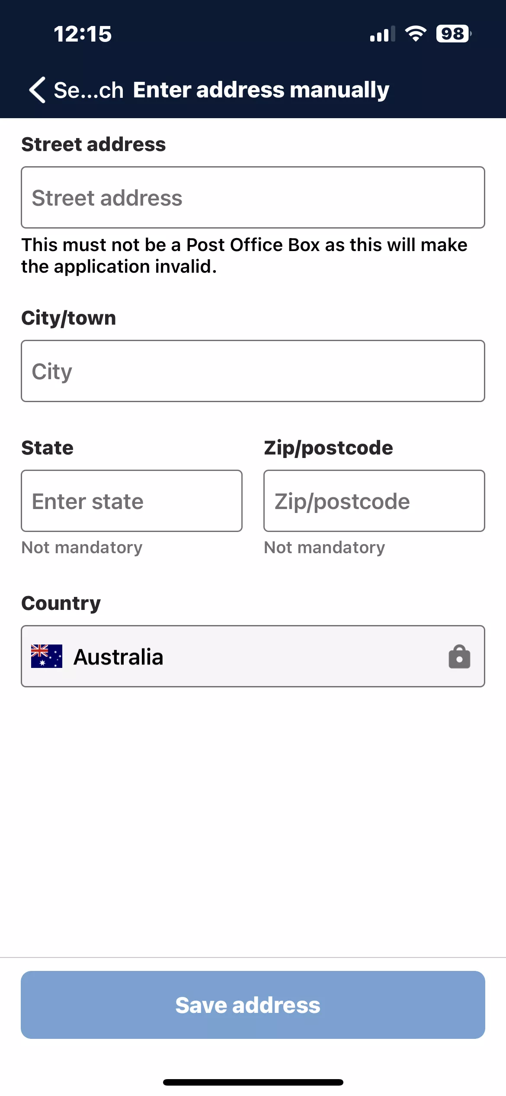The image size is (506, 1096).
Task: Tap the Street address heading label
Action: 93,144
